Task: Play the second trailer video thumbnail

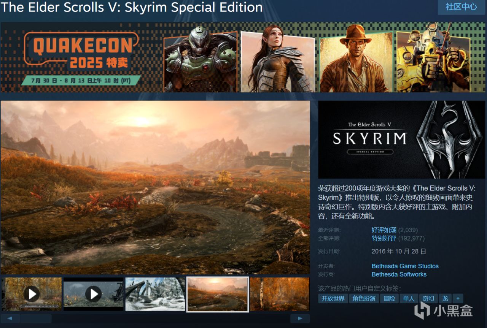Action: coord(93,294)
